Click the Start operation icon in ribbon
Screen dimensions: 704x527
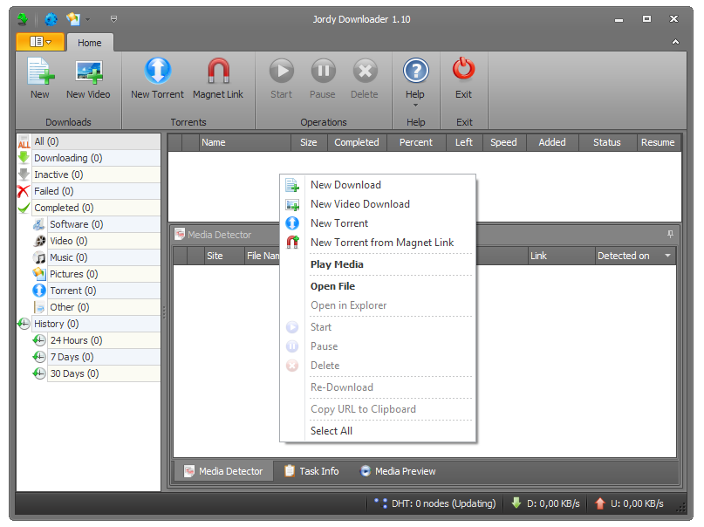point(282,71)
